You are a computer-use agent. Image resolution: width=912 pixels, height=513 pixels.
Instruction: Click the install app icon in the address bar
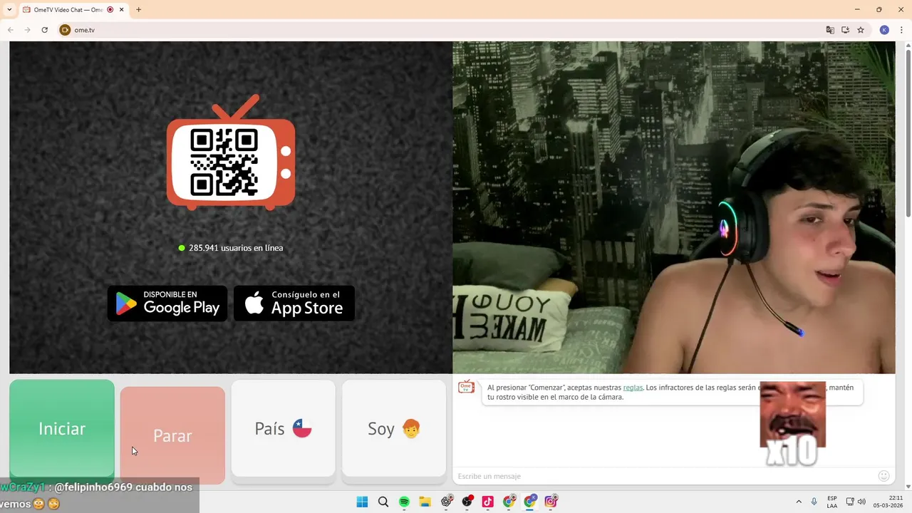pos(846,30)
